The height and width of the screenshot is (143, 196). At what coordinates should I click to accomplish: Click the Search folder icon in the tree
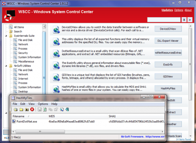[x=11, y=32]
